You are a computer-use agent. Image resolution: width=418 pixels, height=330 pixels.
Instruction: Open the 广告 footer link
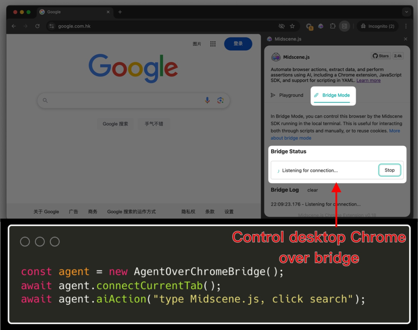(73, 212)
